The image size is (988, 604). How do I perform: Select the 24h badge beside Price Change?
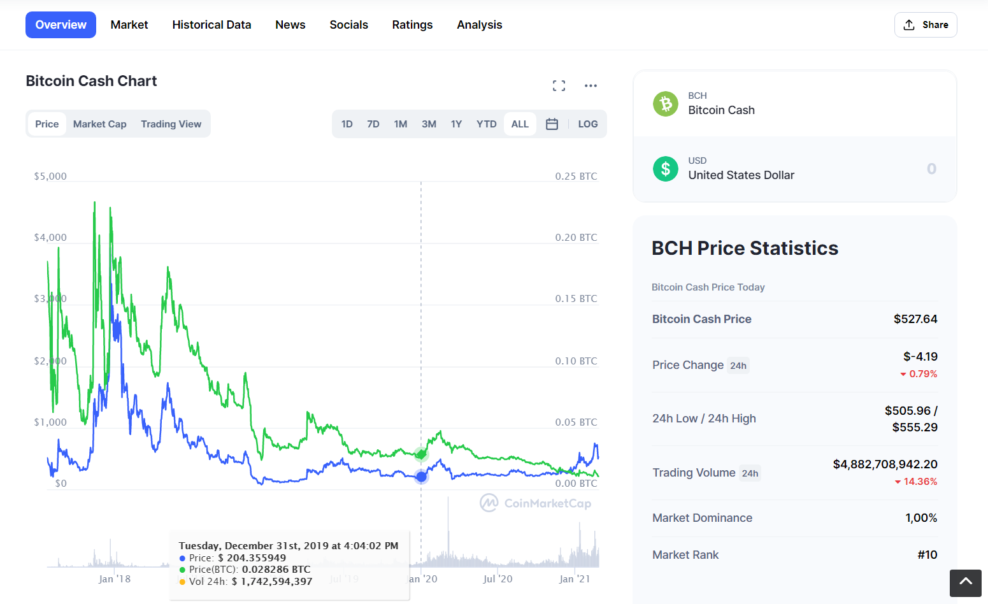click(x=738, y=366)
